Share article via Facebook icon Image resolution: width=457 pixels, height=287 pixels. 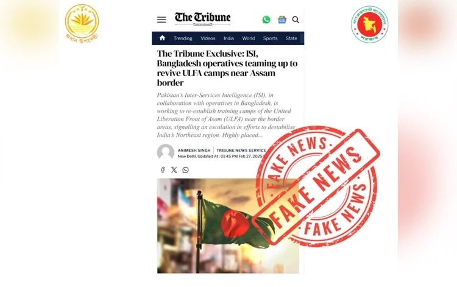[163, 169]
